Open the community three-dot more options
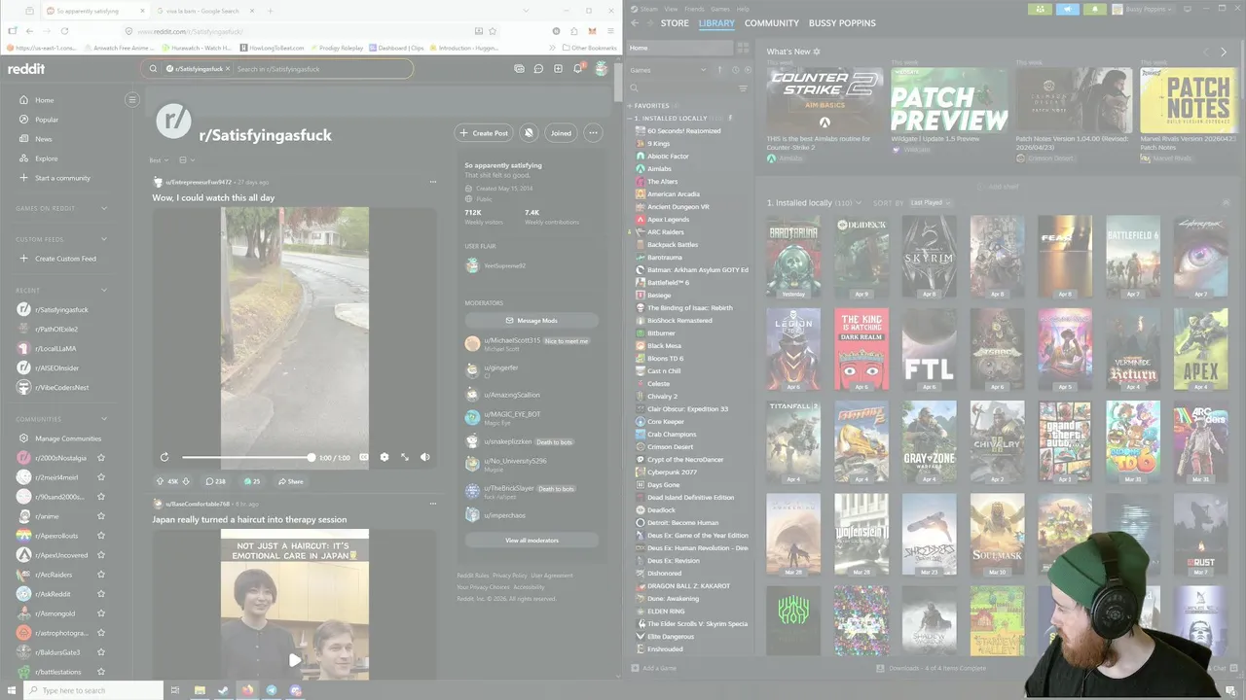The width and height of the screenshot is (1246, 700). pyautogui.click(x=592, y=133)
